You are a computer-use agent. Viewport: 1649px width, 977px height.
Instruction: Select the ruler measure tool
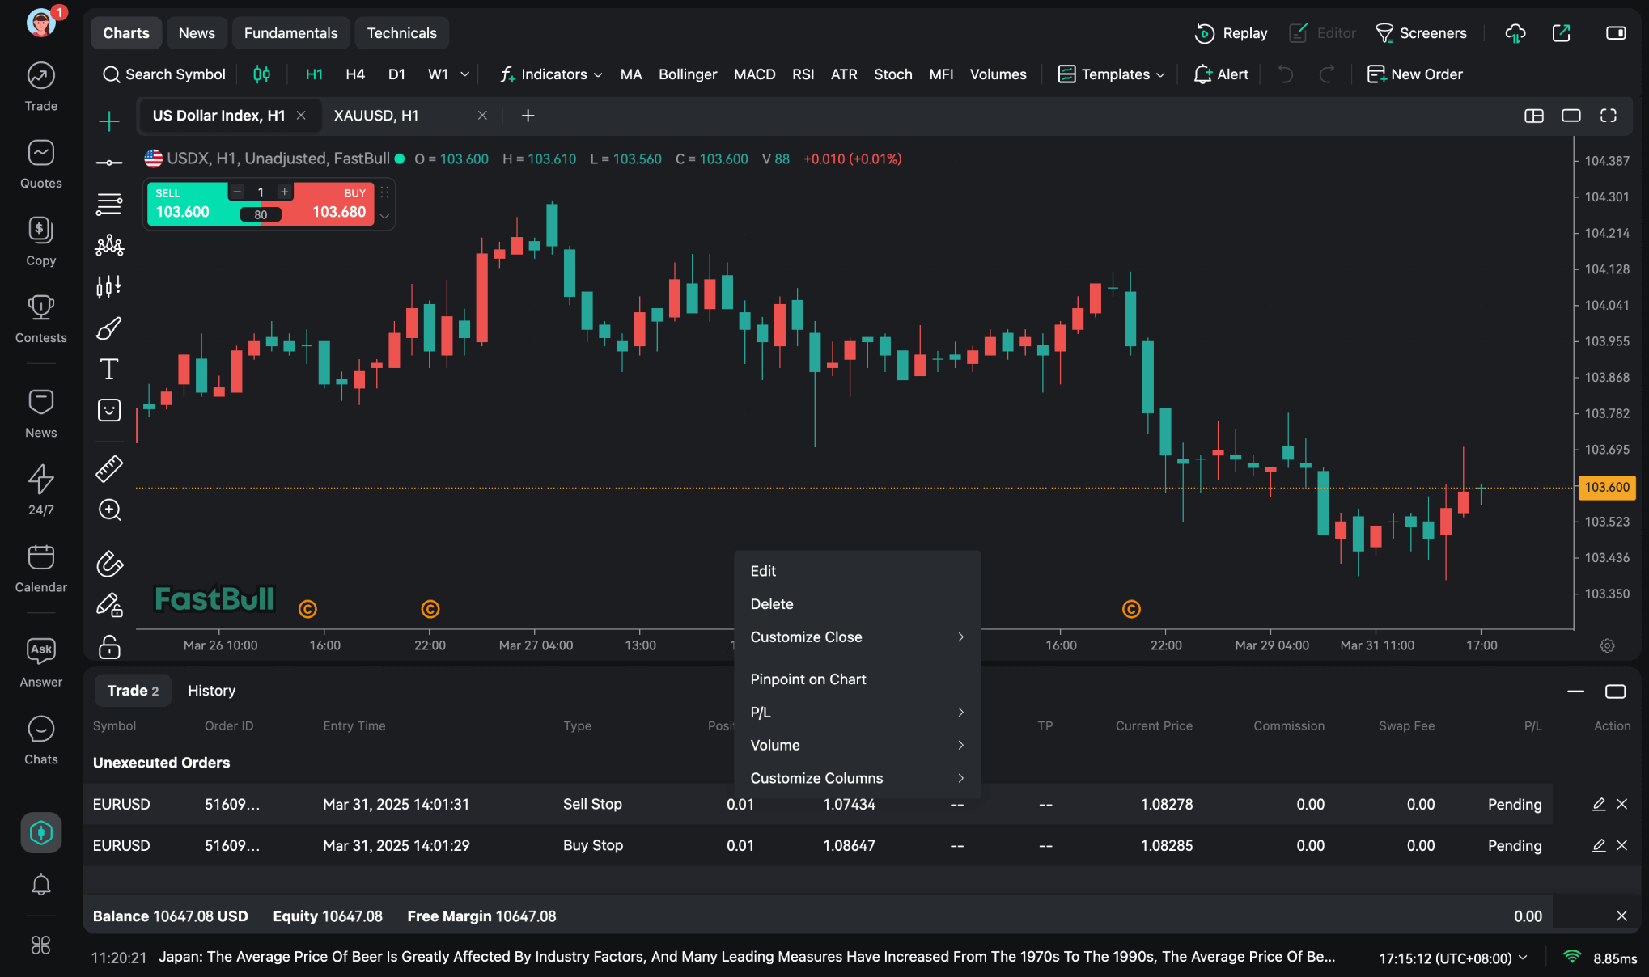click(x=109, y=468)
